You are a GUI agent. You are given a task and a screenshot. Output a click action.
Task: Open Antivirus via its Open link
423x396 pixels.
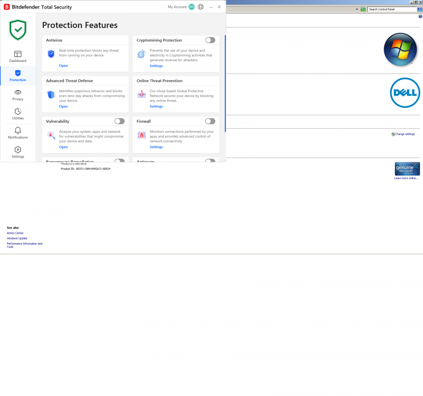(63, 65)
